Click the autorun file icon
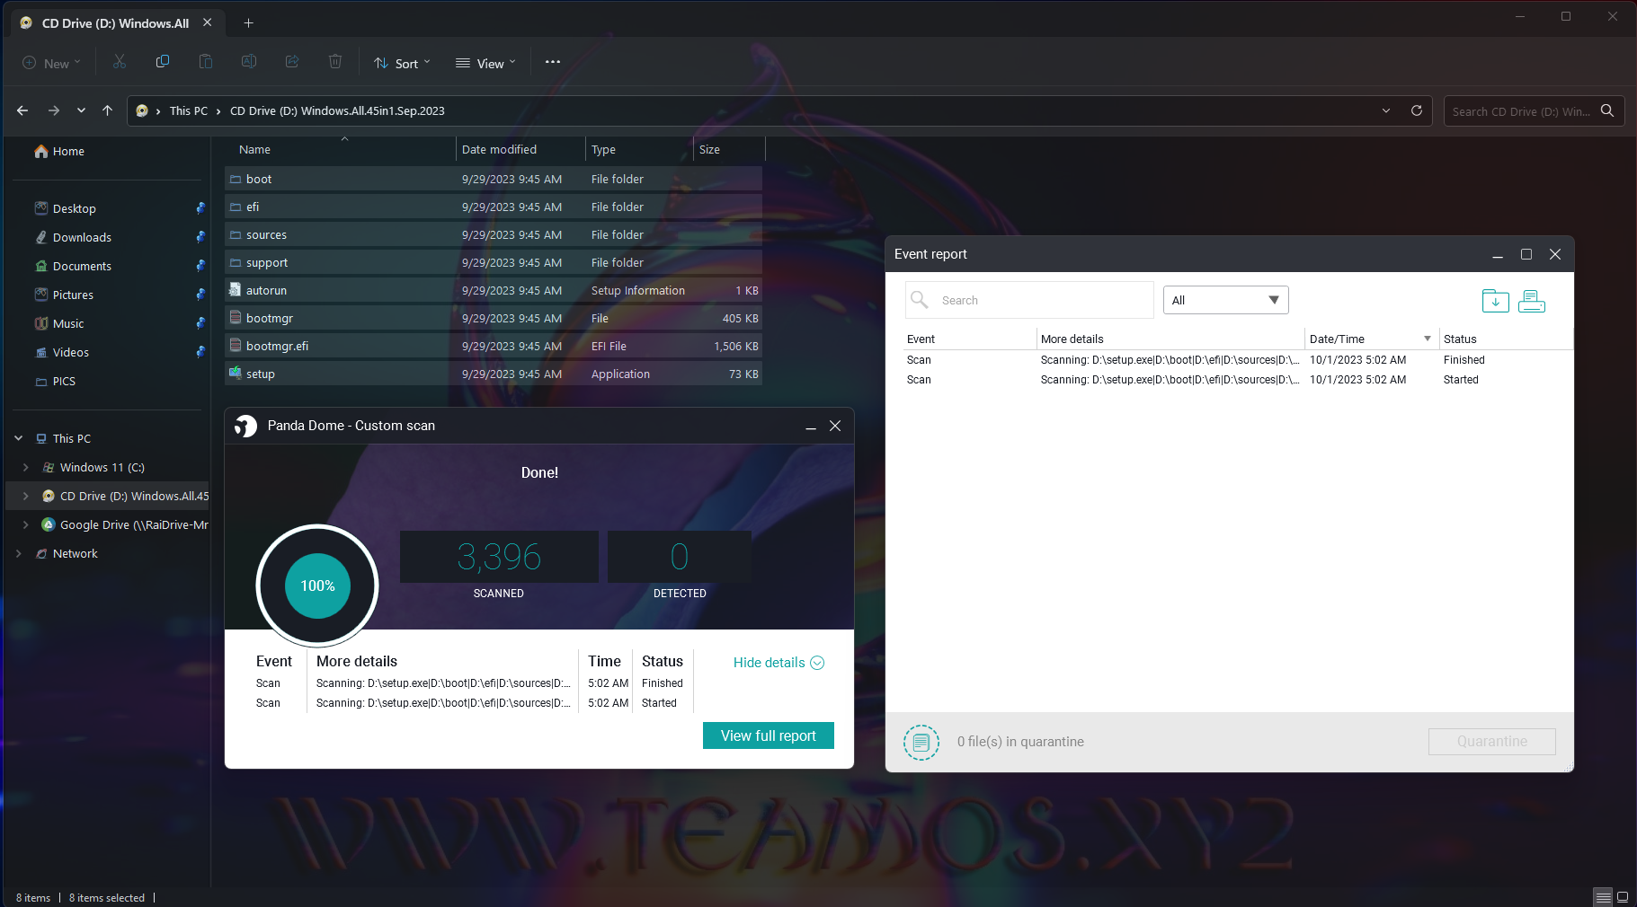 pos(235,289)
